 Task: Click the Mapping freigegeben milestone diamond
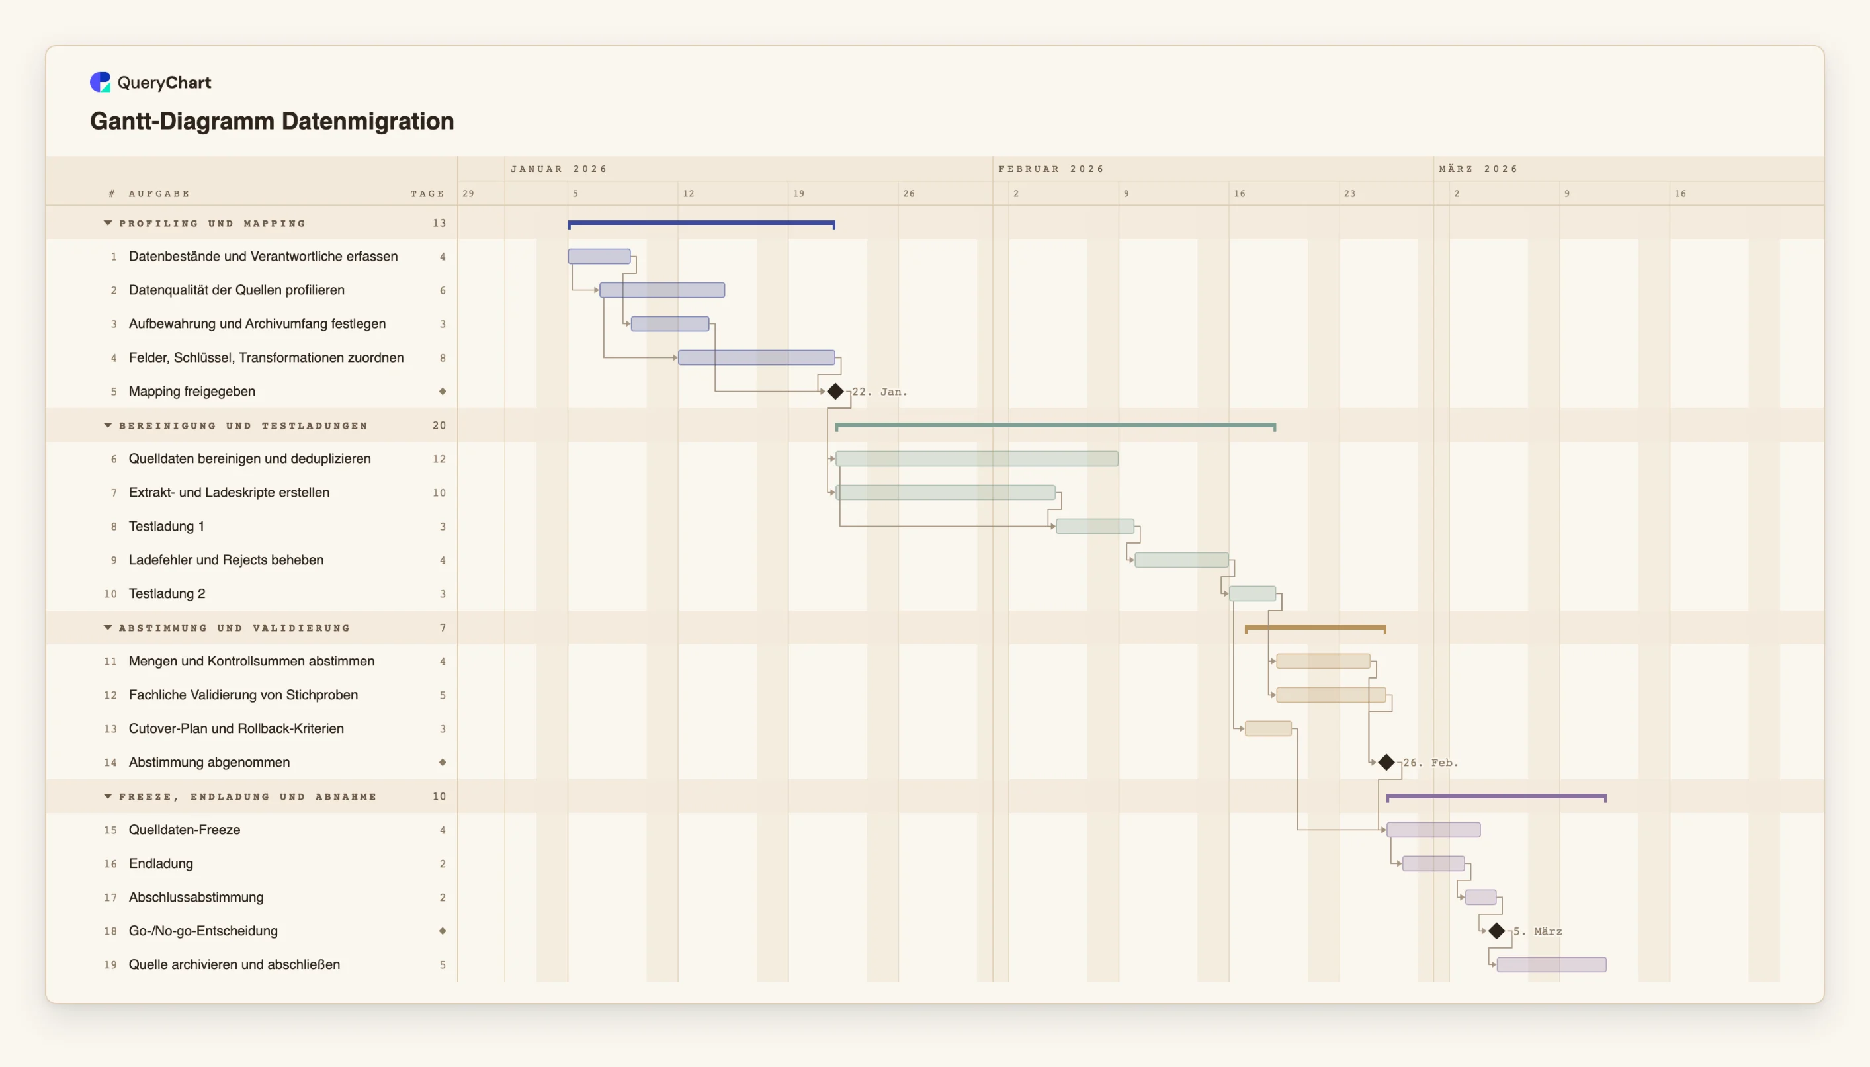[x=835, y=392]
